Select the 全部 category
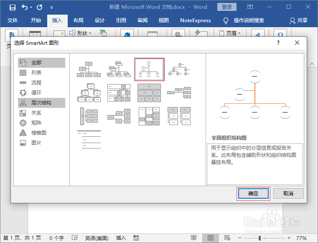Screen dimensions: 318x243 coord(41,62)
